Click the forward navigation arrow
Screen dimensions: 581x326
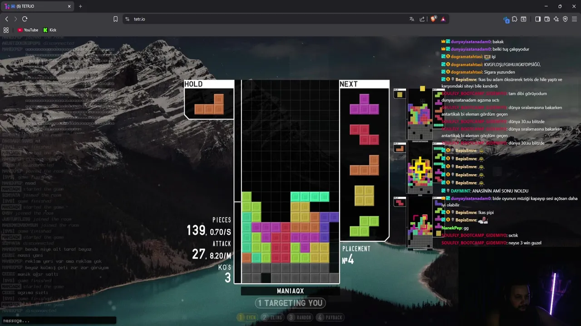pyautogui.click(x=15, y=19)
